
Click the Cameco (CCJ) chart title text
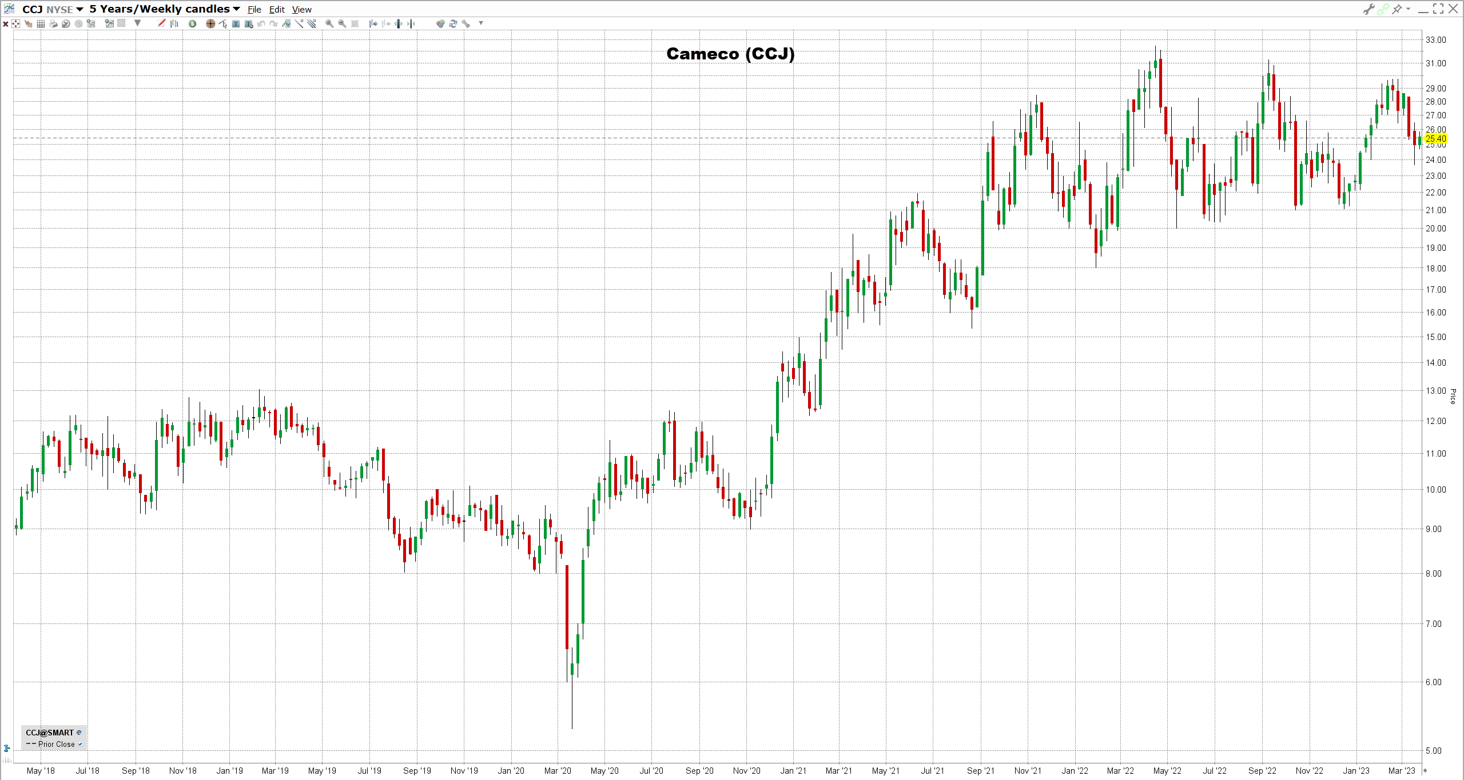click(x=730, y=54)
